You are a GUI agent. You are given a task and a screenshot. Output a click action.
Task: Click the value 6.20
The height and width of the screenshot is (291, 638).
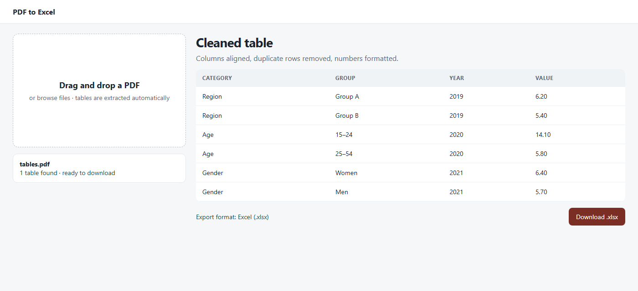click(x=541, y=96)
